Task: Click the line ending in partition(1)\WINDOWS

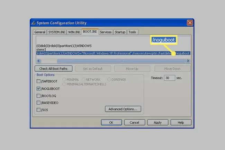Action: tap(64, 46)
